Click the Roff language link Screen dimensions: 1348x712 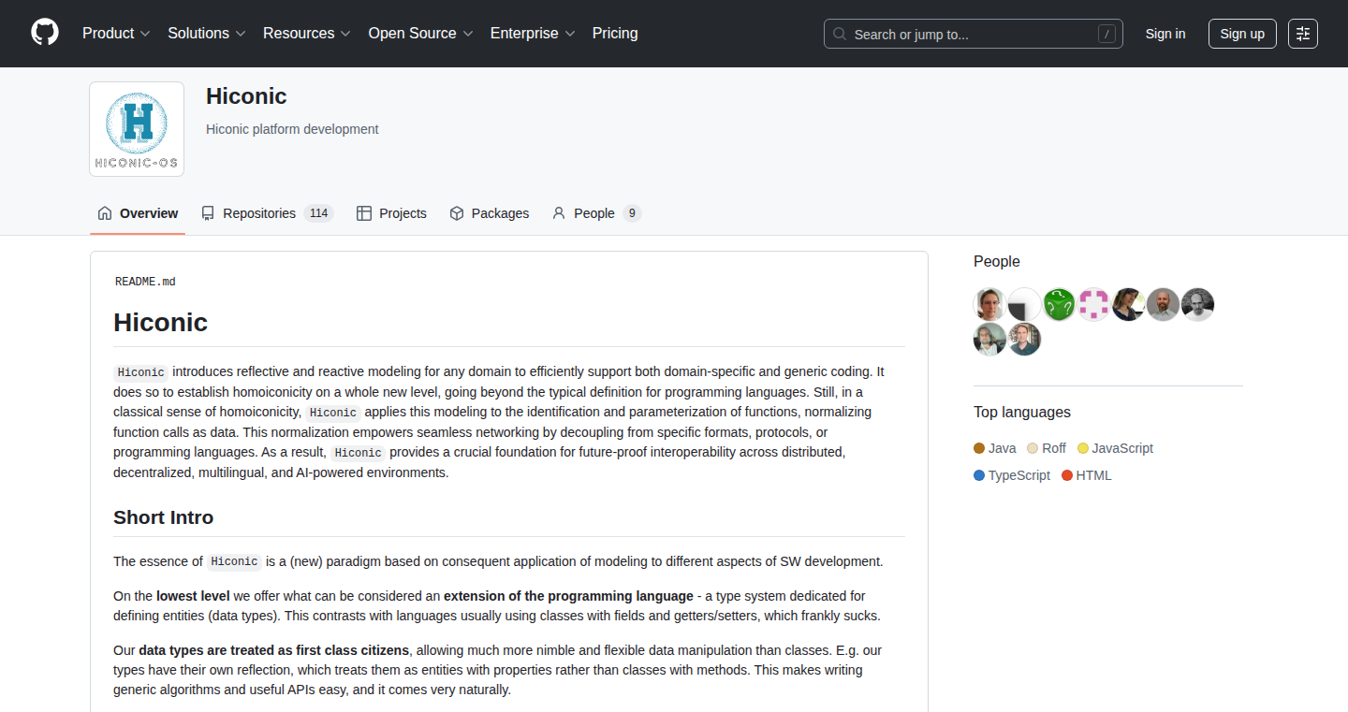(x=1046, y=448)
